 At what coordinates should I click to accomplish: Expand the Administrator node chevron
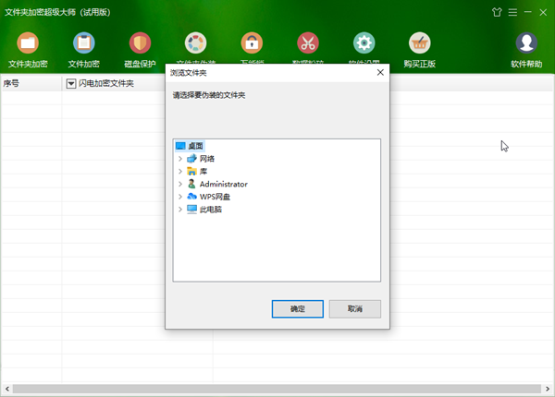click(x=180, y=184)
